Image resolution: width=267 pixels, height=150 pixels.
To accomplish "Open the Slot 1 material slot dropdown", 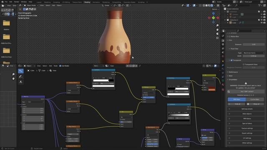I will pyautogui.click(x=98, y=66).
